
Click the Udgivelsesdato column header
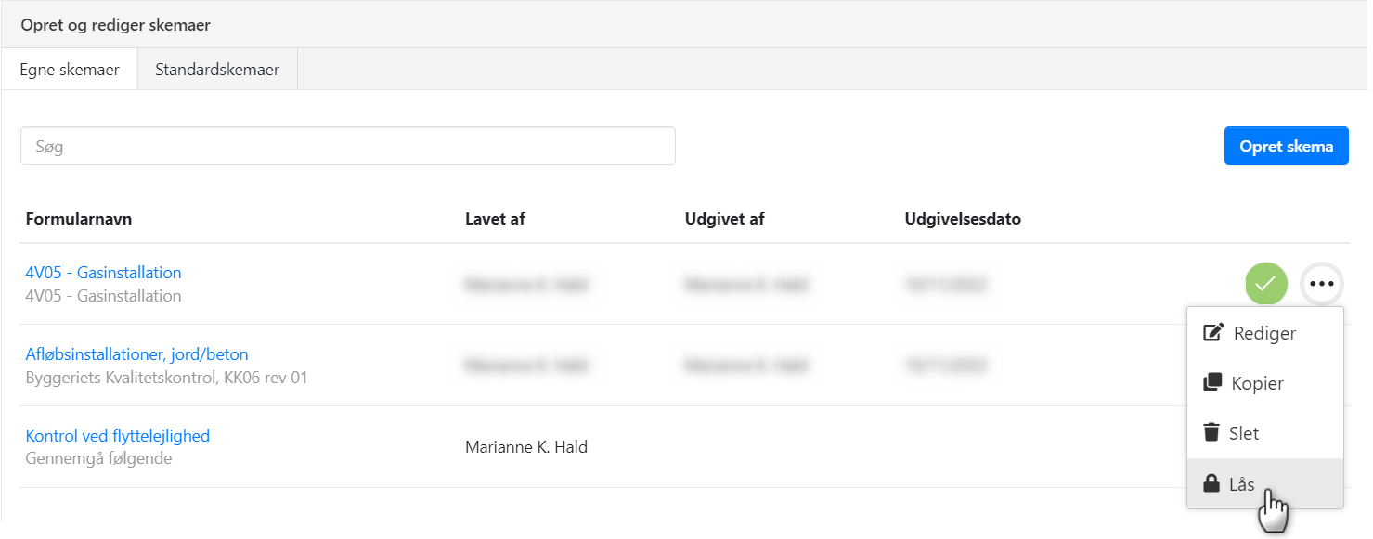pyautogui.click(x=963, y=220)
